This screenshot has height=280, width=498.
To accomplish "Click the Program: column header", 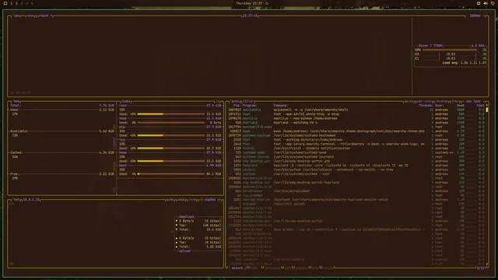I will [250, 106].
